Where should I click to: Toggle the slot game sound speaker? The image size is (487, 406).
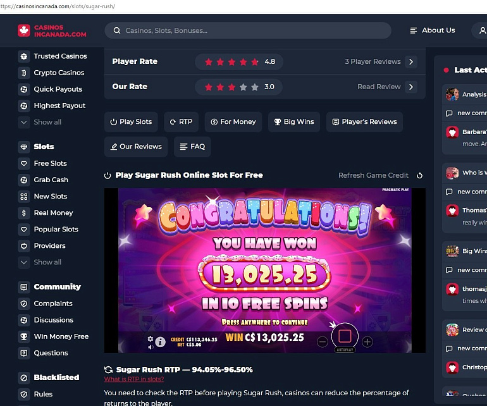coord(151,347)
